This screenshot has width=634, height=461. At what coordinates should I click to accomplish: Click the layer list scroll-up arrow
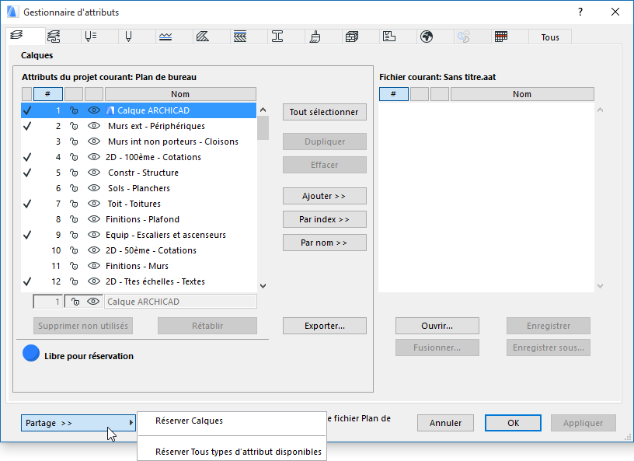tap(263, 110)
